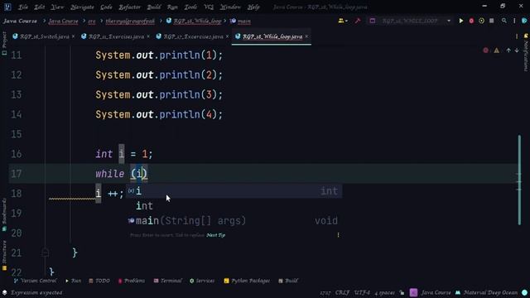Click RGP_18_While_loop class breadcrumb

194,21
